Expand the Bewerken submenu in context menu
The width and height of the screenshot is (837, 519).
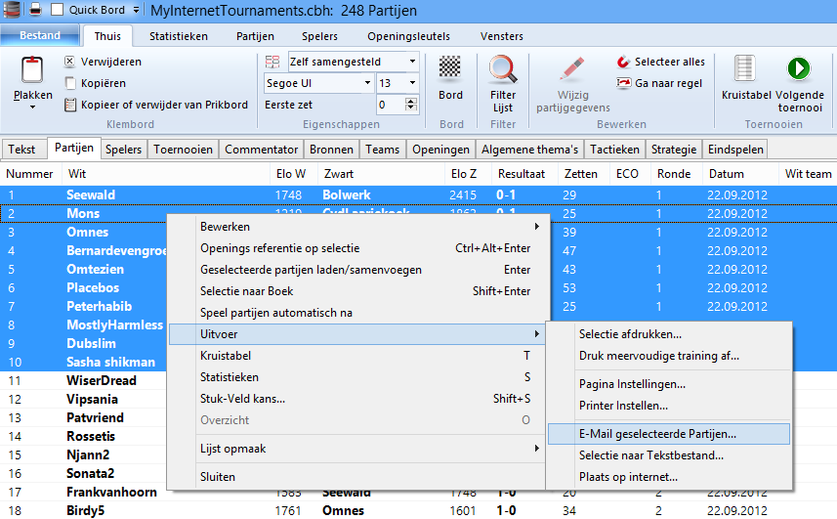(358, 227)
